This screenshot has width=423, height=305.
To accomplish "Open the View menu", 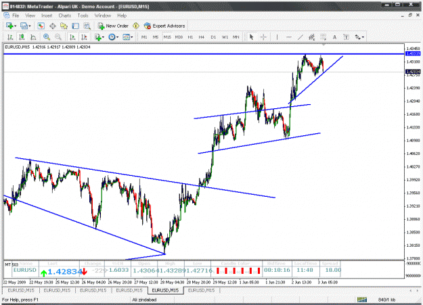I will (30, 16).
